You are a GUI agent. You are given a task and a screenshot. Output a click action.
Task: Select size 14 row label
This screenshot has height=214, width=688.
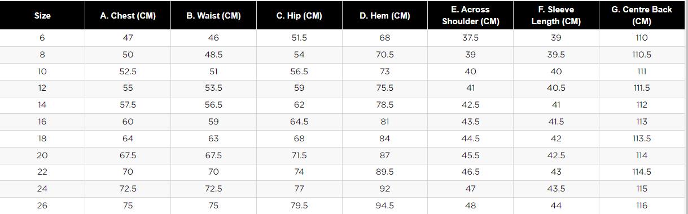(42, 105)
